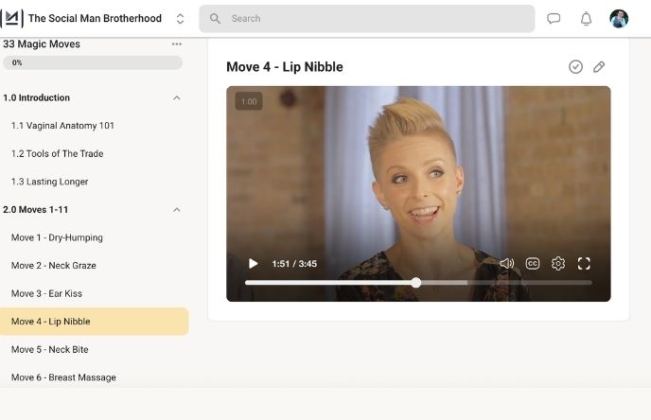
Task: Enter fullscreen video mode
Action: [x=584, y=264]
